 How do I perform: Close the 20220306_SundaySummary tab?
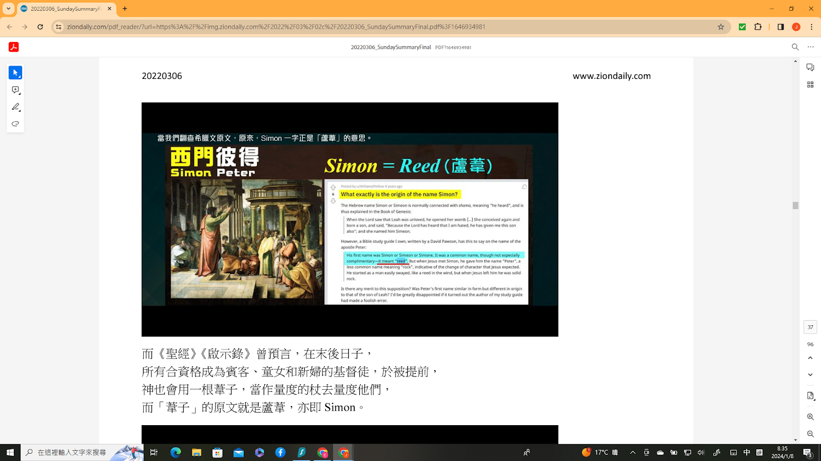point(109,9)
